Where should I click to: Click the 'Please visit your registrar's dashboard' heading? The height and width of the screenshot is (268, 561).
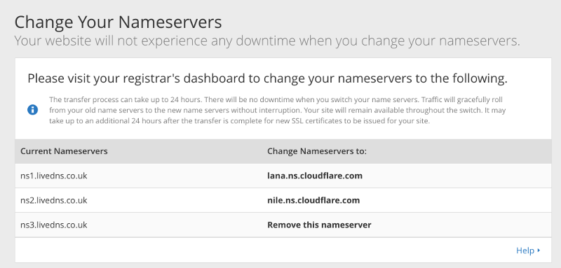[x=267, y=78]
